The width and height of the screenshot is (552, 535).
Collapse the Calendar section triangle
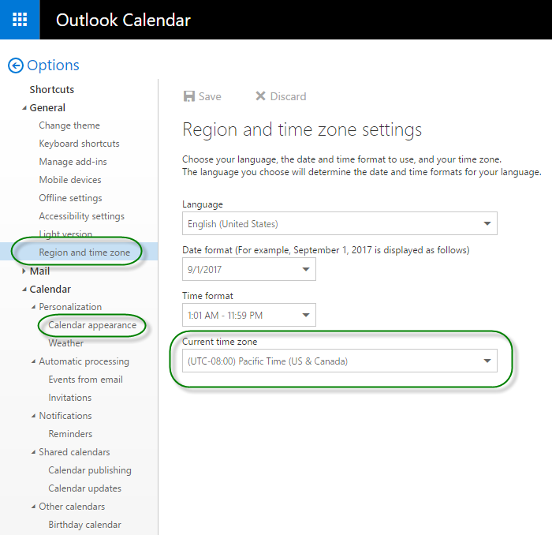24,290
